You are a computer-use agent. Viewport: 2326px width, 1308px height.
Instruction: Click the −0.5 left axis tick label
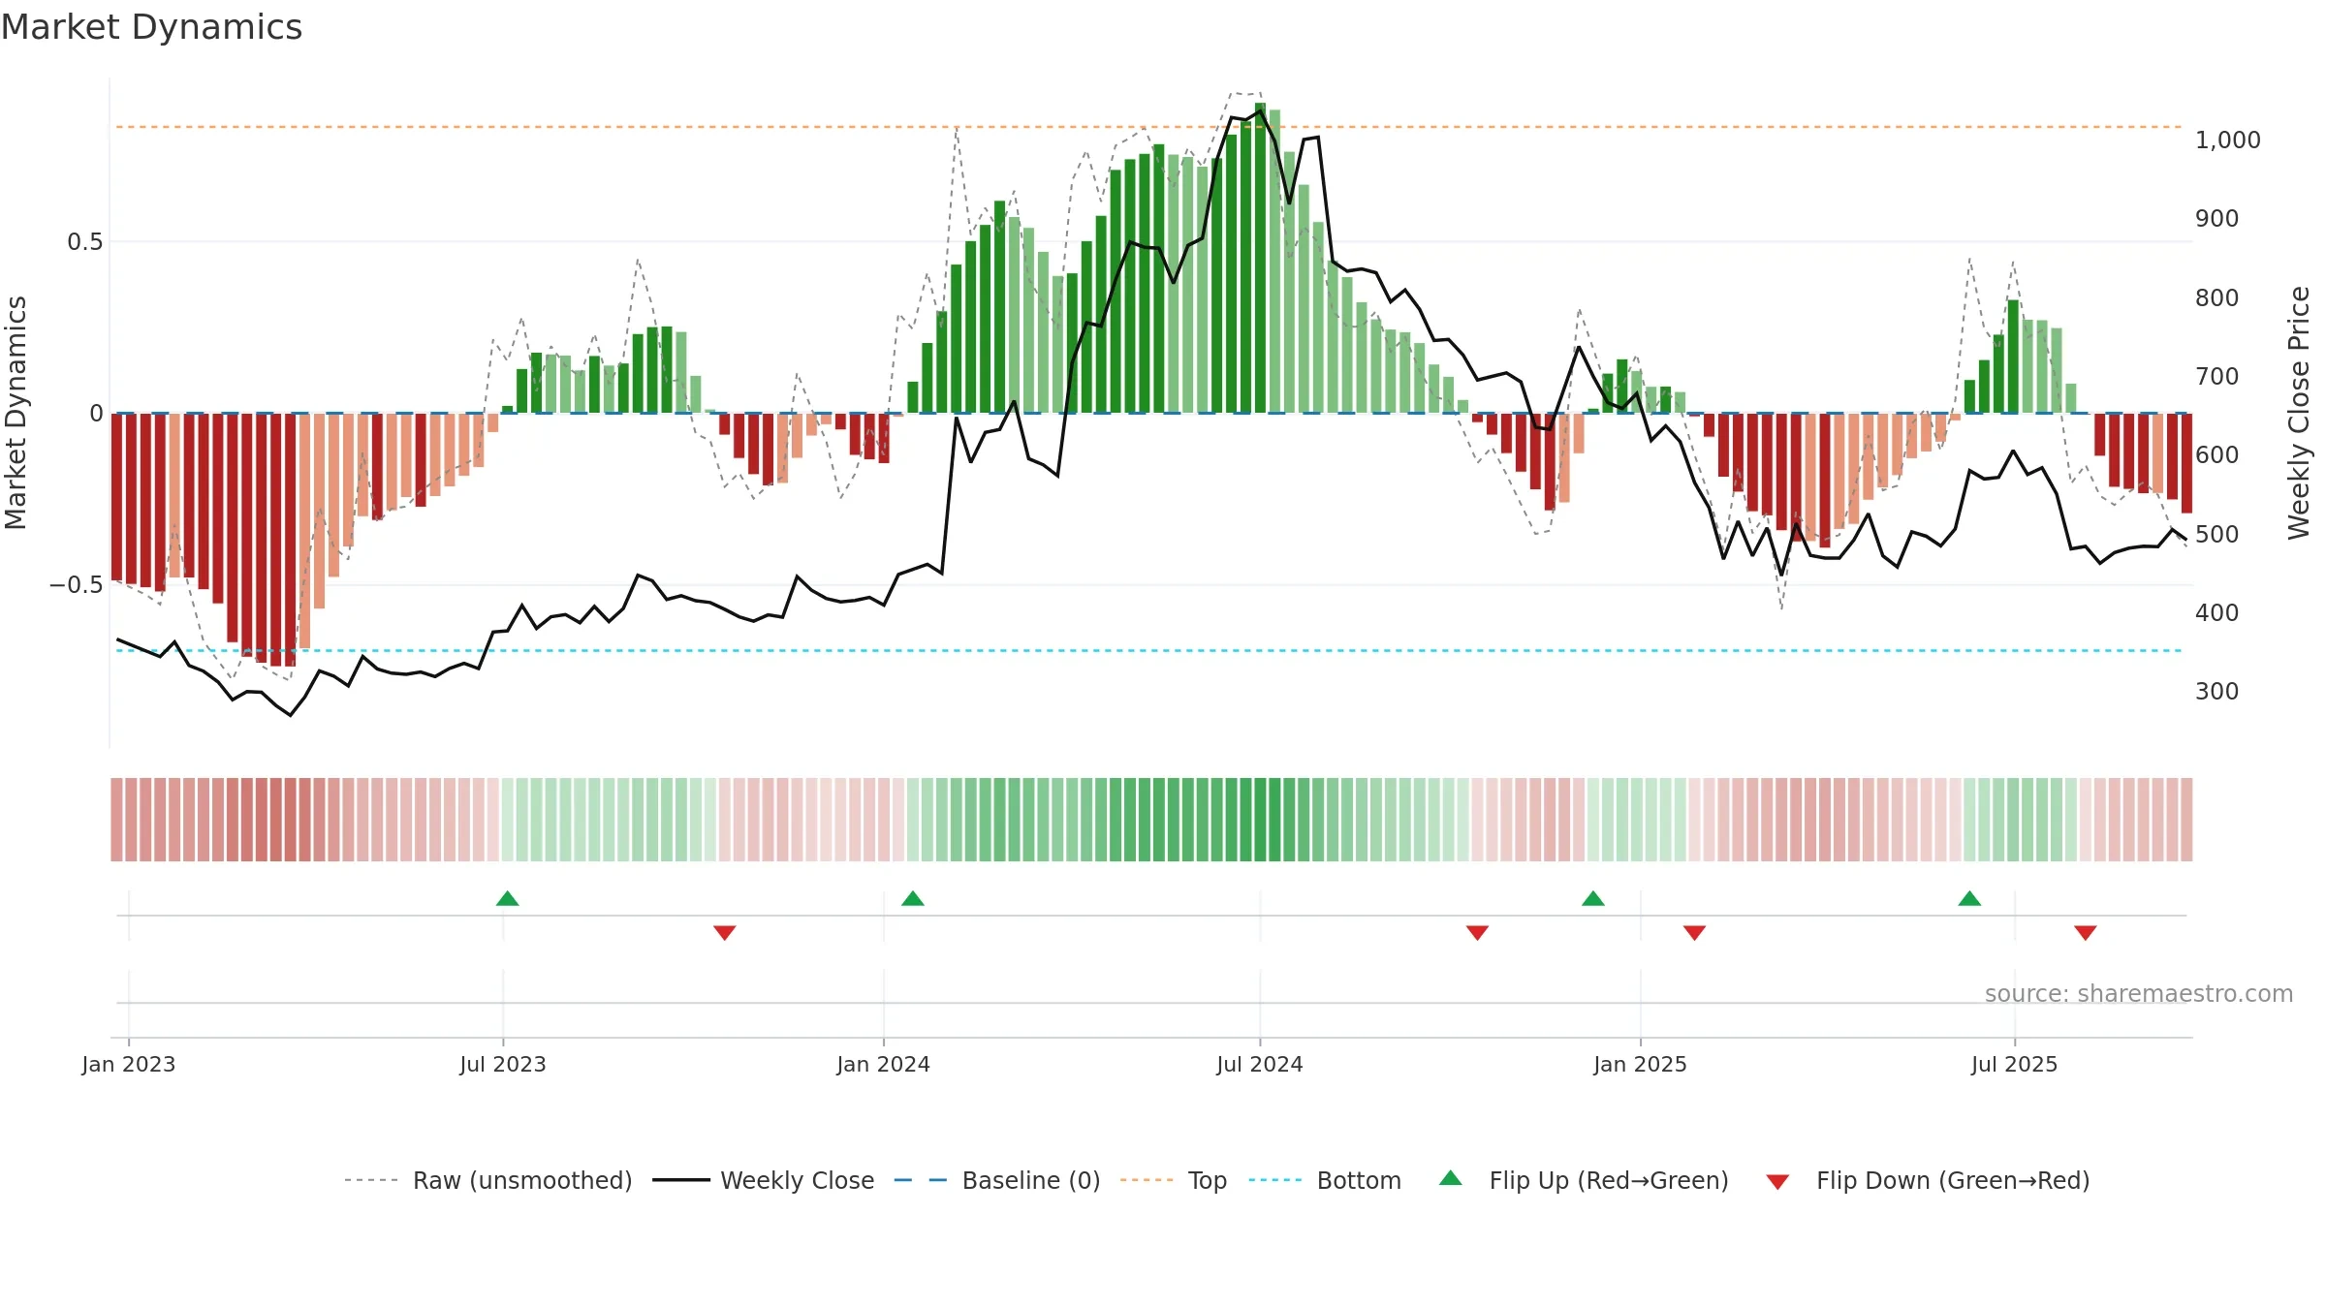[x=76, y=584]
